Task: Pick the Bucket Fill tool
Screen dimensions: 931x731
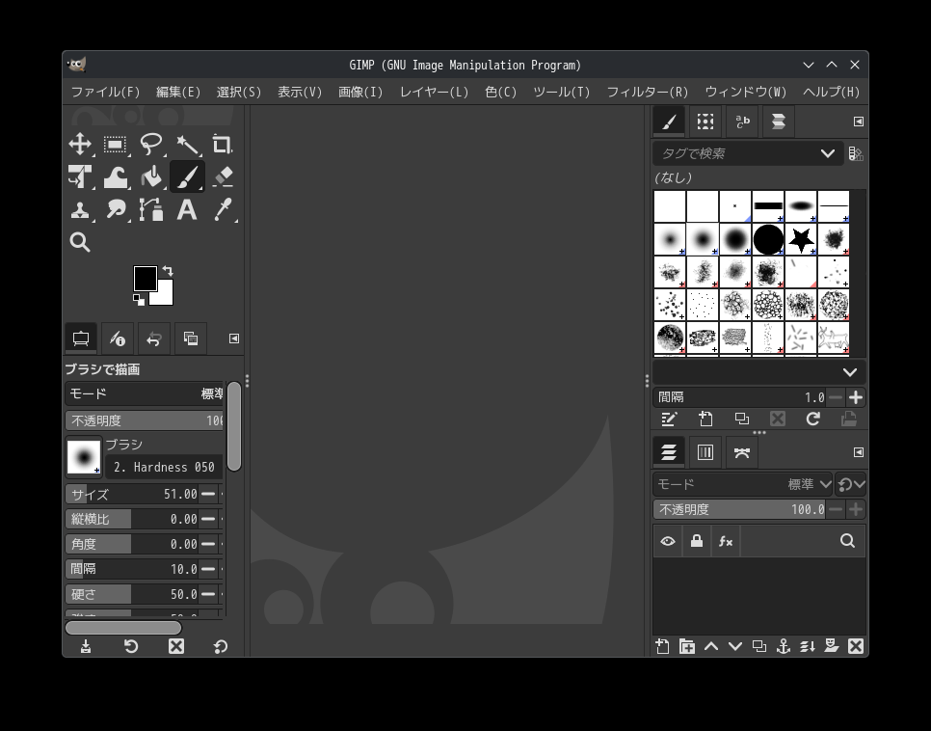Action: point(151,177)
